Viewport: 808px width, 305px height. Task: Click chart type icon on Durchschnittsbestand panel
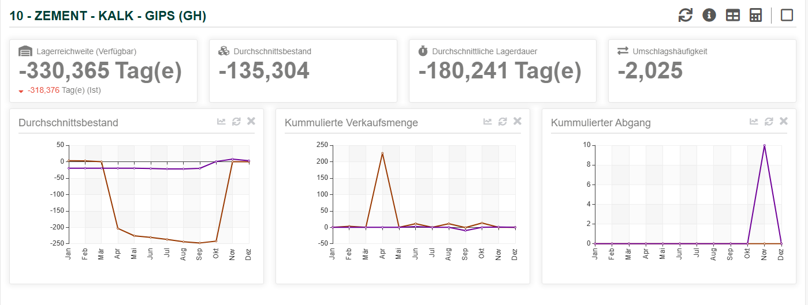click(221, 121)
